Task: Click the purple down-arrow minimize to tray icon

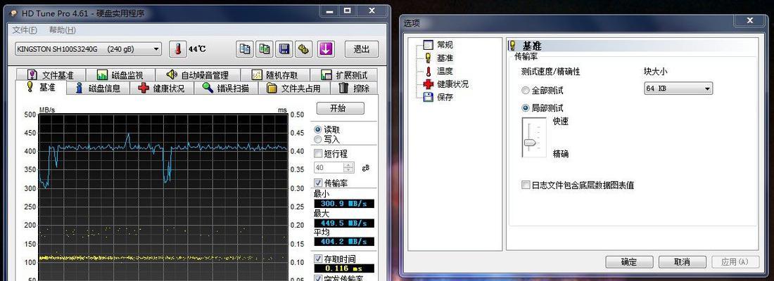Action: click(325, 48)
